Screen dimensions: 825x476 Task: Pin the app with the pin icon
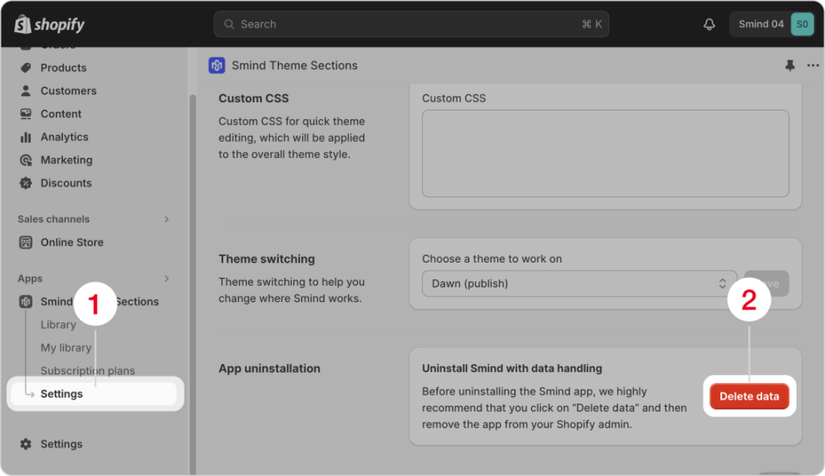point(790,65)
